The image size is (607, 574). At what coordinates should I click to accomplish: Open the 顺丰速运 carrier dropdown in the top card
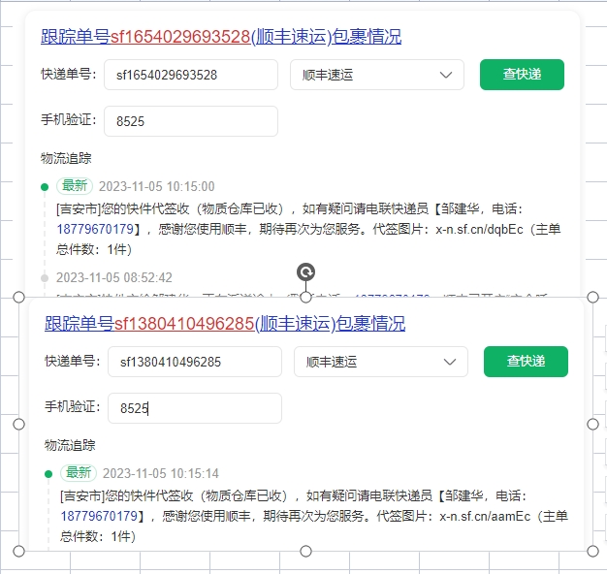click(x=377, y=75)
